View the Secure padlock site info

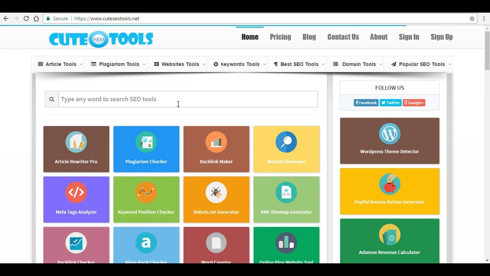click(x=57, y=18)
